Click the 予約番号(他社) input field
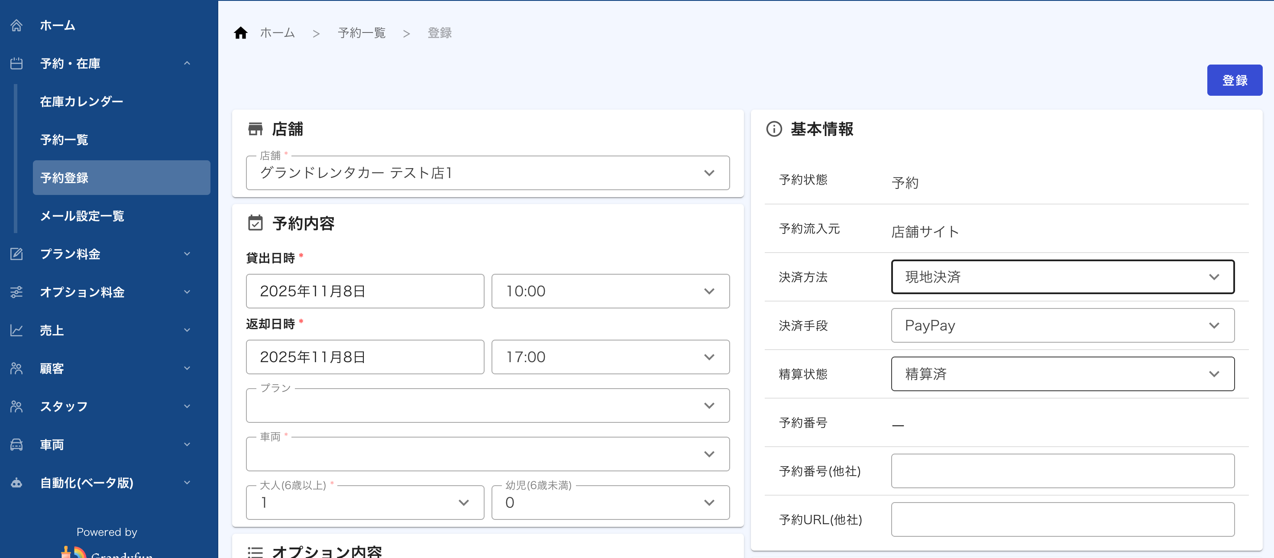 pyautogui.click(x=1062, y=470)
